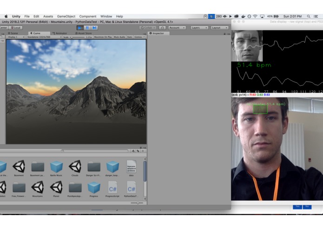Open macOS Notification Center icon

316,16
